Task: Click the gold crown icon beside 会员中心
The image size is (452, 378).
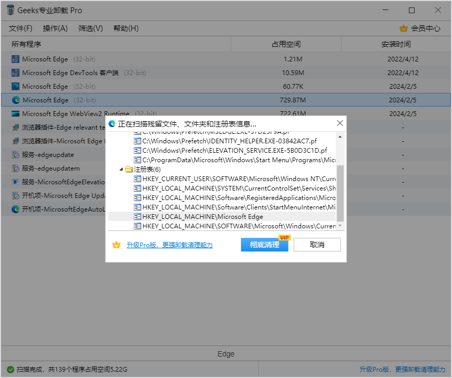Action: [x=404, y=28]
